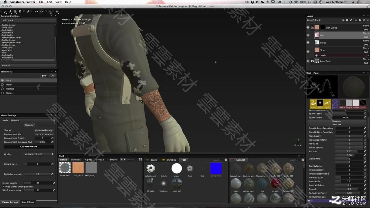Expand the Jump Suit folder
Viewport: 370px width, 208px height.
pos(312,61)
